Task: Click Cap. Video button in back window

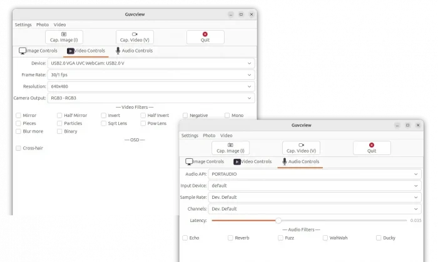Action: [x=135, y=37]
